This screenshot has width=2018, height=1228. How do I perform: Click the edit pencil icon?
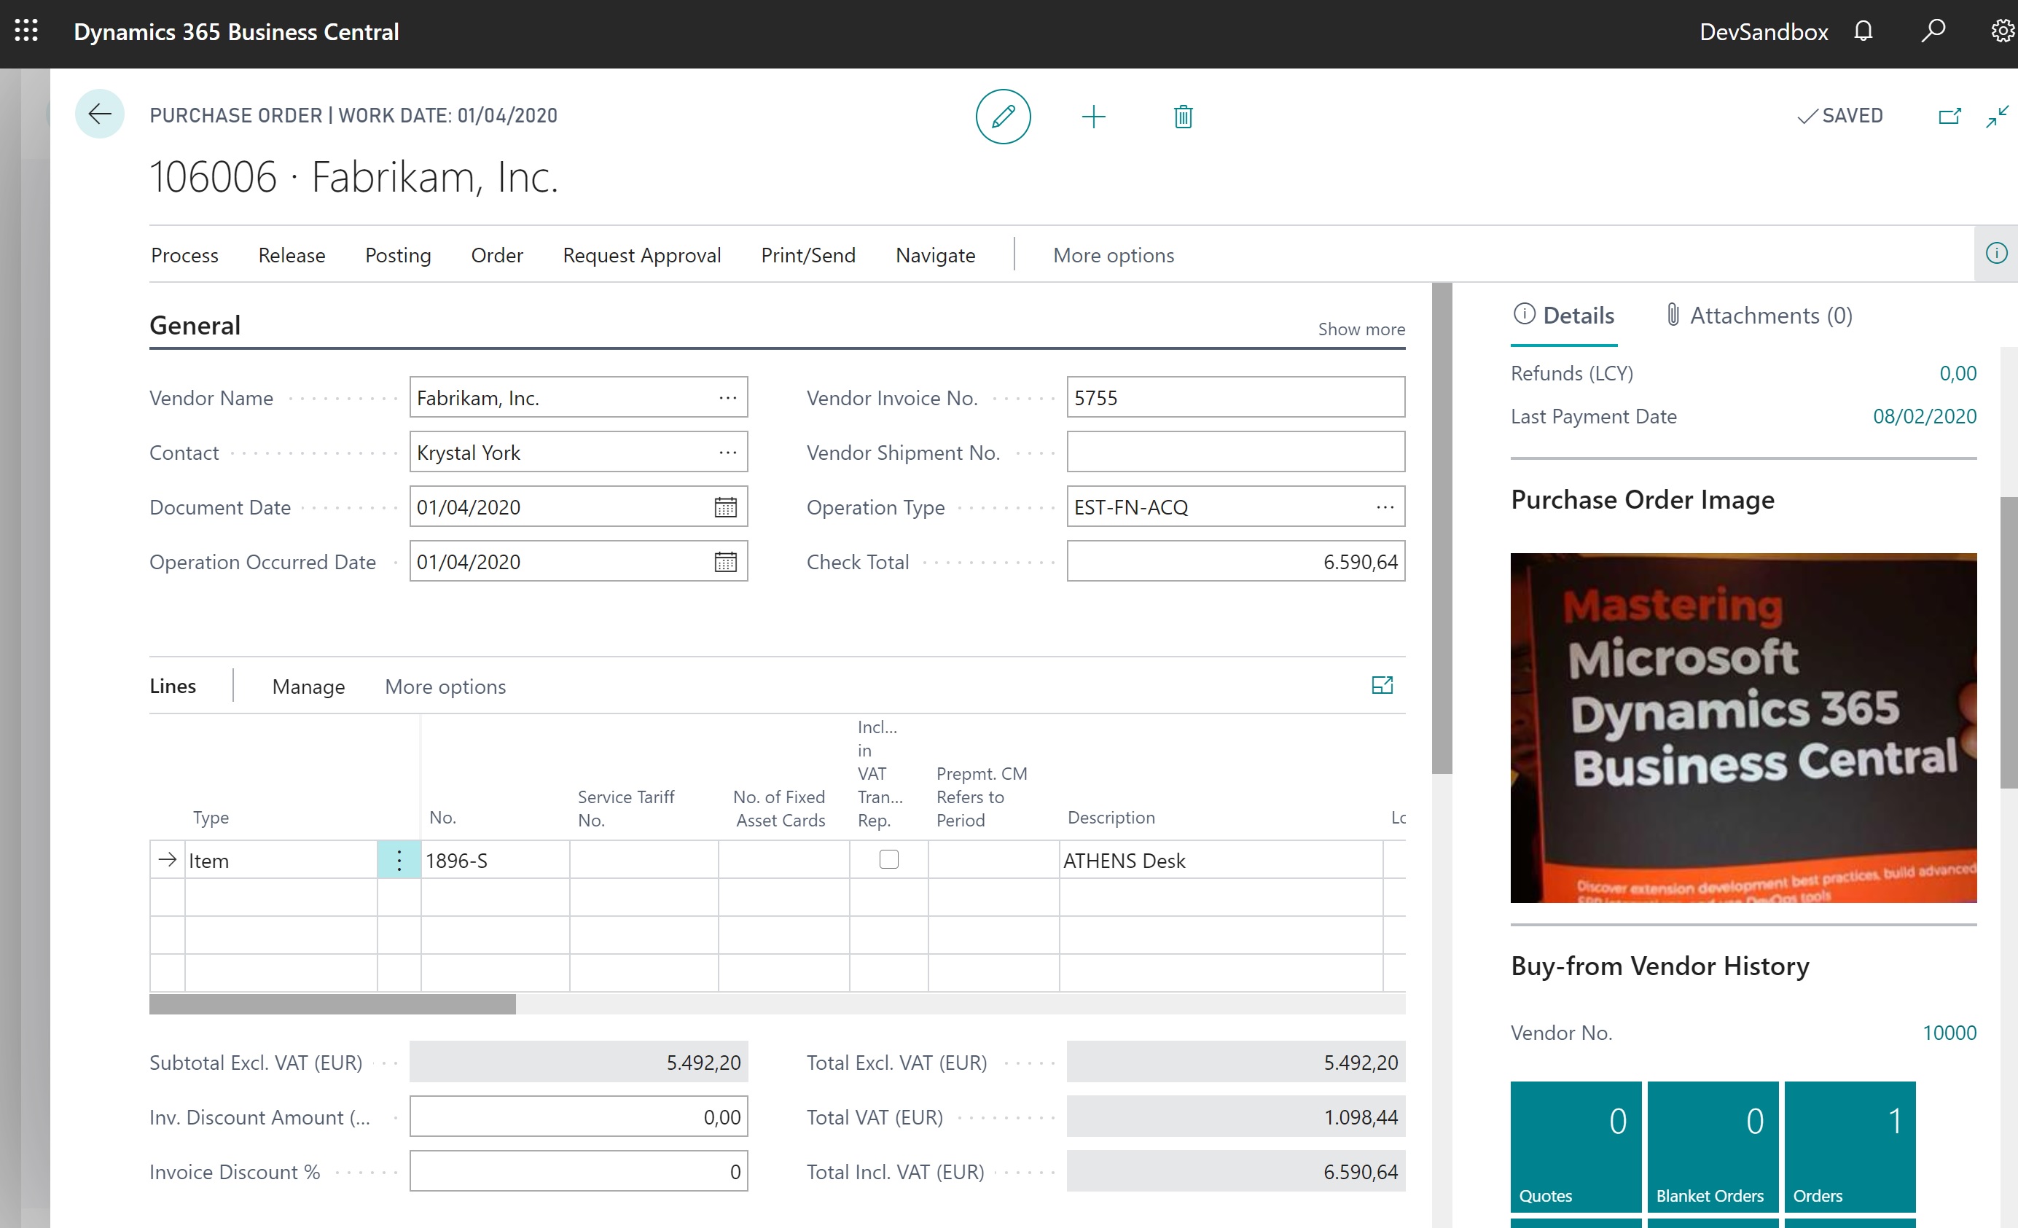(x=1003, y=117)
